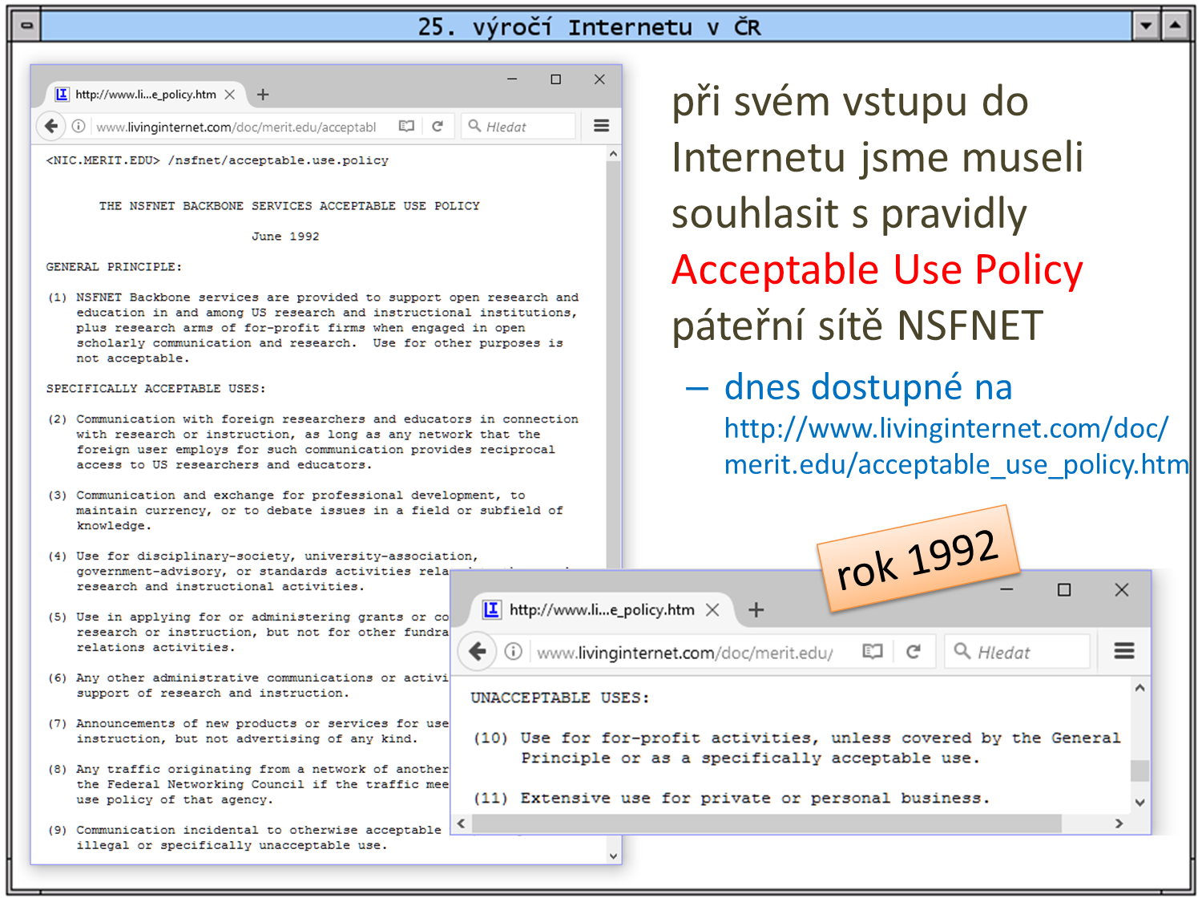Open the hamburger menu in the top browser
The width and height of the screenshot is (1202, 902).
(x=600, y=126)
